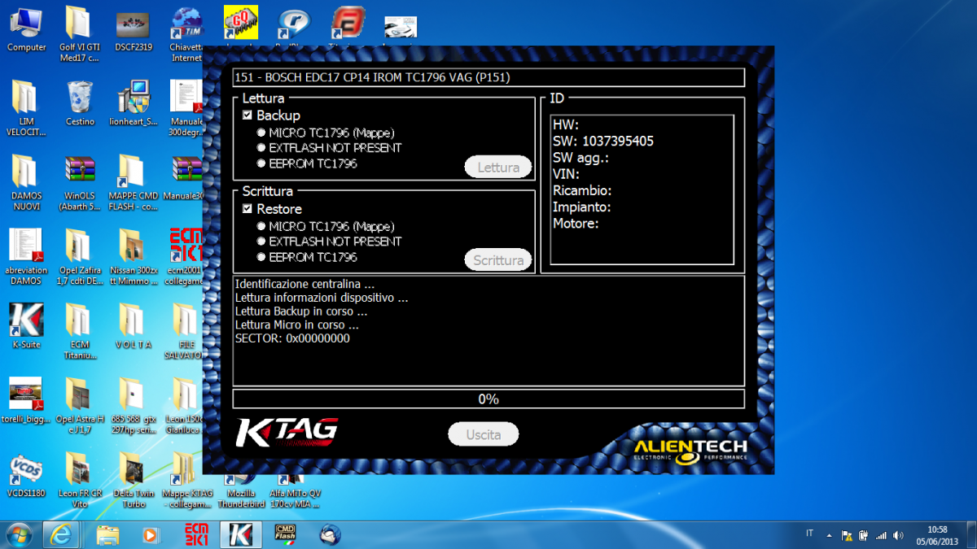The width and height of the screenshot is (977, 549).
Task: Open the Windows Start menu
Action: pyautogui.click(x=18, y=534)
